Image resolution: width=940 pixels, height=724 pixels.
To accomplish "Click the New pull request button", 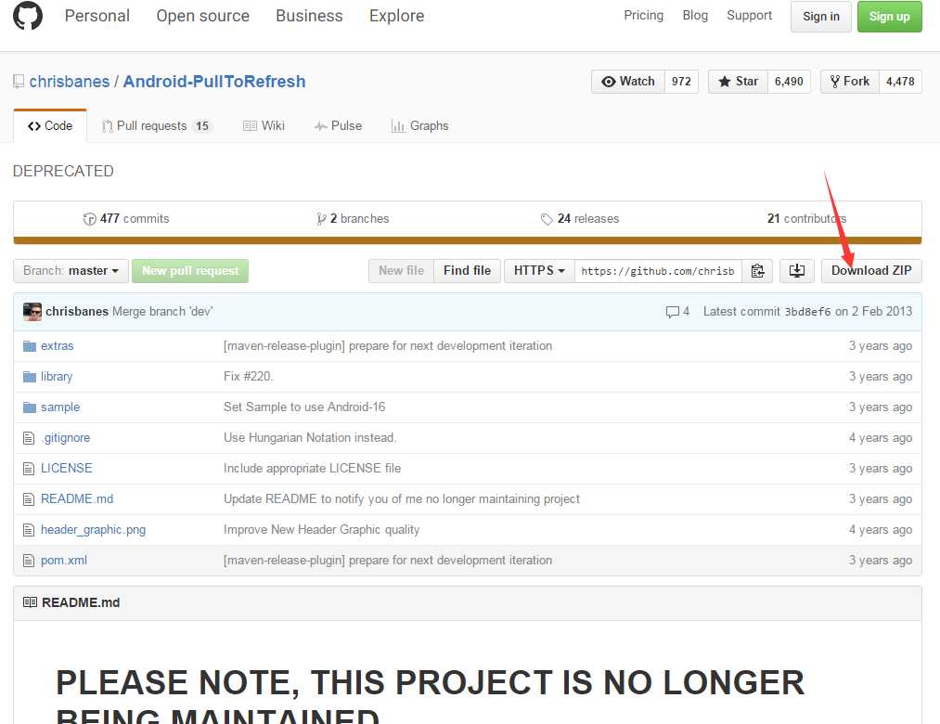I will click(x=190, y=271).
